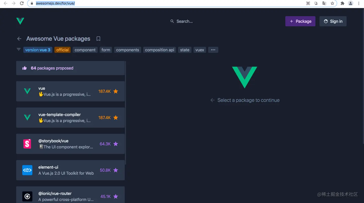Click the Sign in button
The height and width of the screenshot is (203, 364).
point(333,21)
